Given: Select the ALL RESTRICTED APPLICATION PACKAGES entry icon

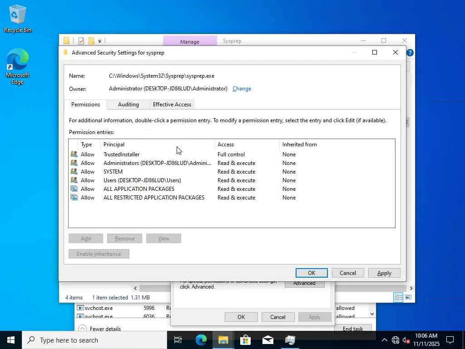Looking at the screenshot, I should 74,197.
